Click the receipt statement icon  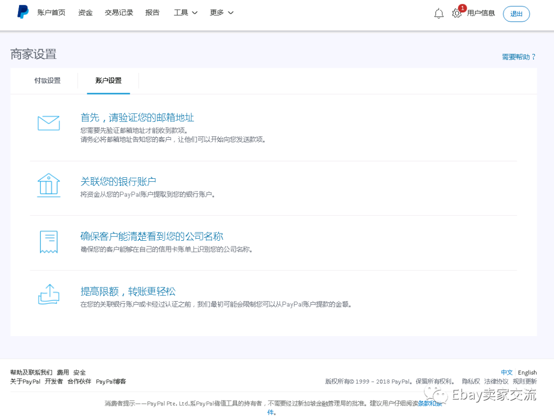(x=49, y=242)
